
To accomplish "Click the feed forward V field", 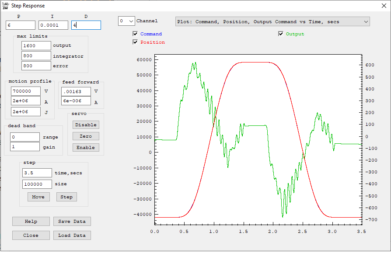I will click(76, 91).
